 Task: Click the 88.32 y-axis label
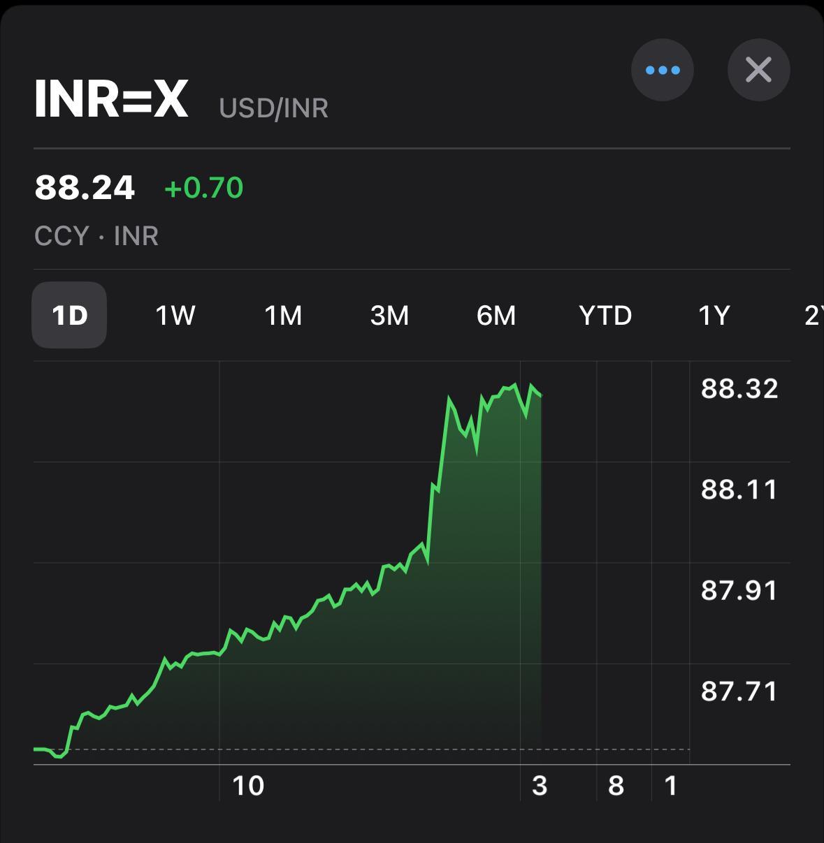click(x=739, y=388)
